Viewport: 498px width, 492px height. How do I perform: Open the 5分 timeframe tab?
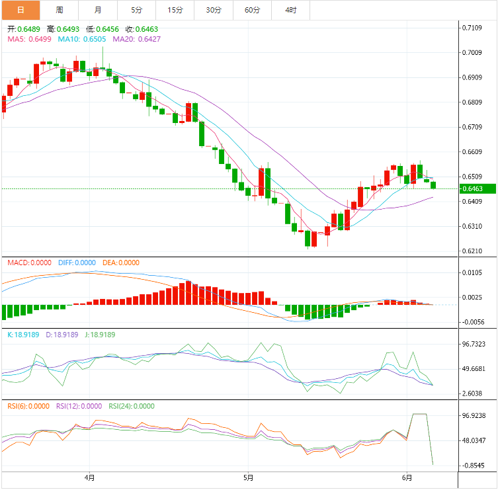(136, 10)
